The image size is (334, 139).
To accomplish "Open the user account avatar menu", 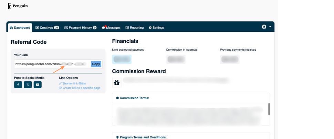I will pos(264,27).
